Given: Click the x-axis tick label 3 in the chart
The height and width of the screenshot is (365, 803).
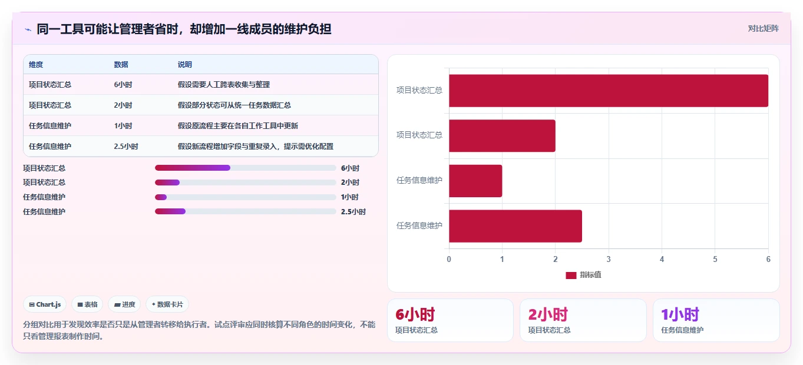Looking at the screenshot, I should click(x=609, y=260).
